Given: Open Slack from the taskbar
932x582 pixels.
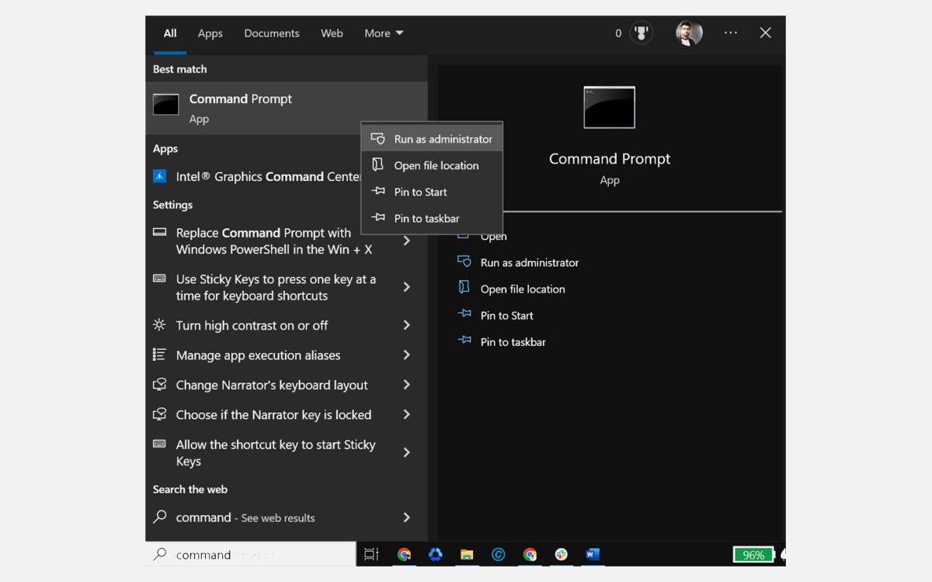Looking at the screenshot, I should pyautogui.click(x=561, y=554).
